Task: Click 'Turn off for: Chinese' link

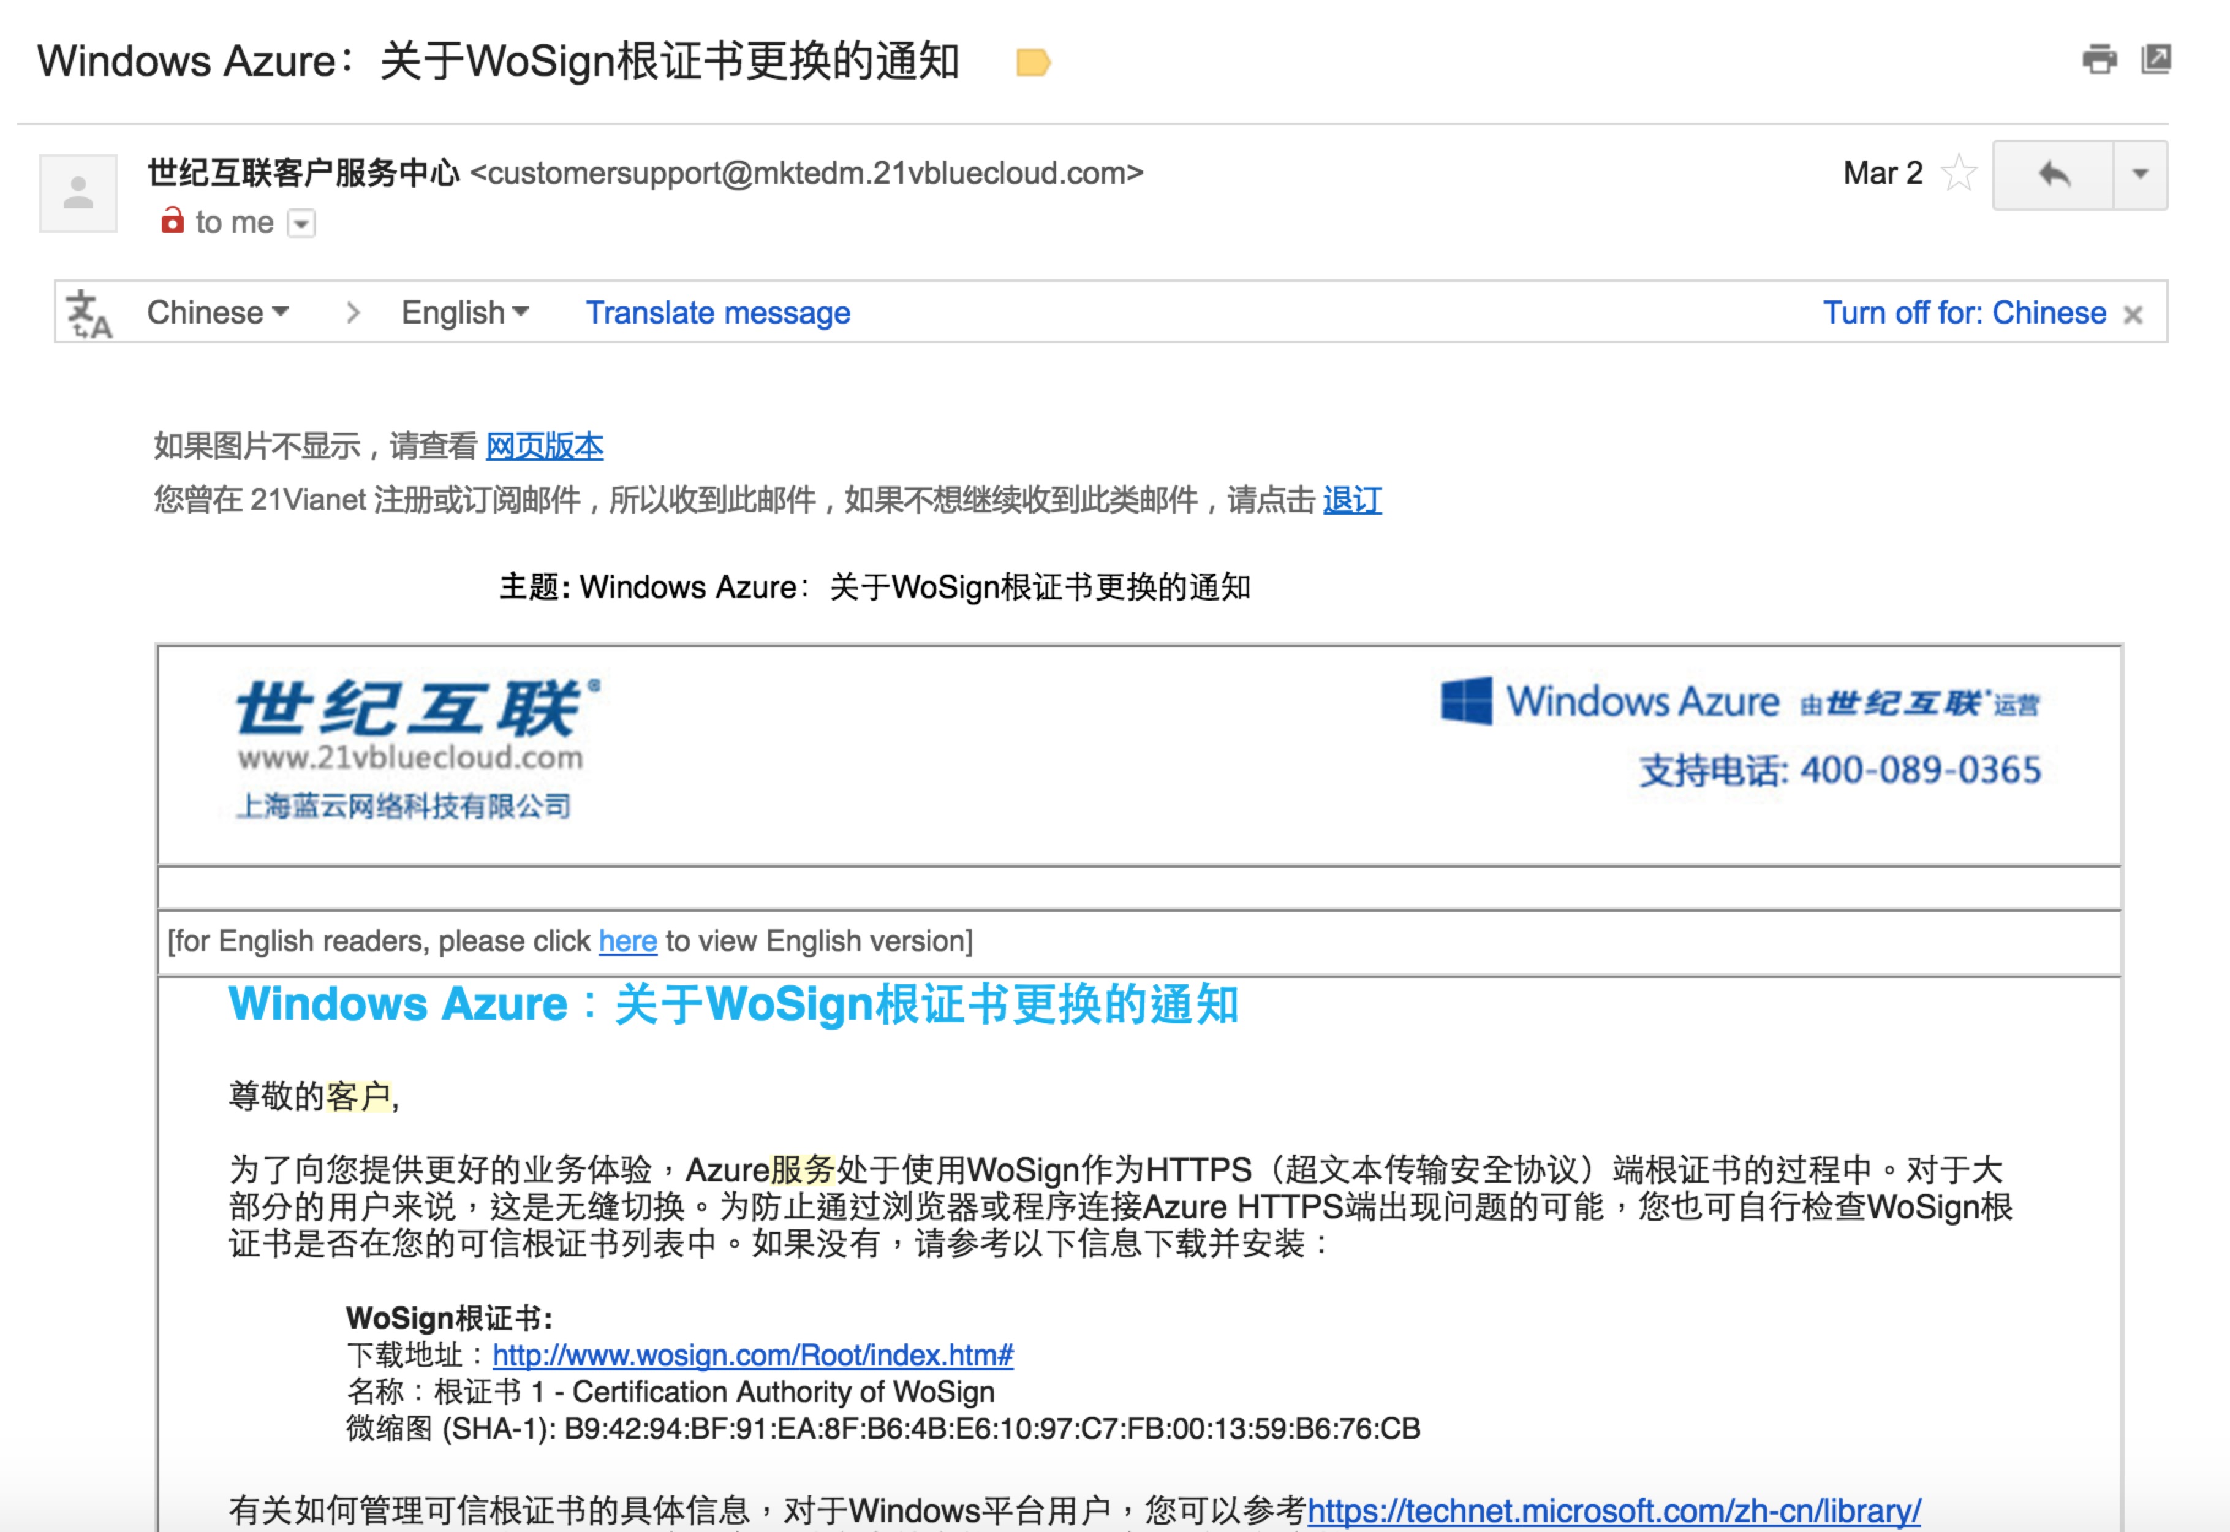Action: (1964, 313)
